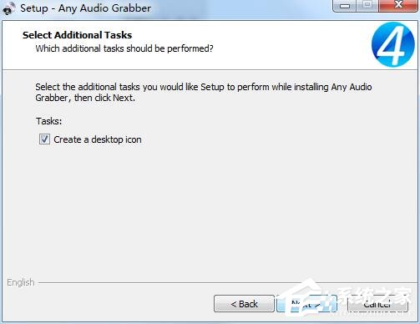The height and width of the screenshot is (324, 420).
Task: Click the "Setup - Any Audio Grabber" title text
Action: (86, 8)
